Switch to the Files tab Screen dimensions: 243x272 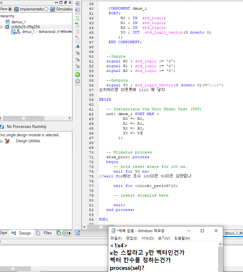(x=44, y=233)
